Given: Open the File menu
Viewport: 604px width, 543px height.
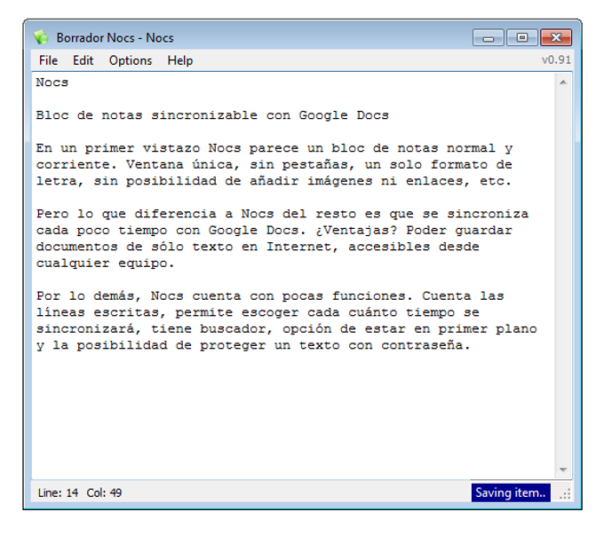Looking at the screenshot, I should 48,60.
